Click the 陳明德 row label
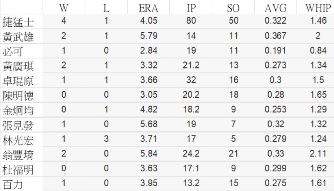Image resolution: width=334 pixels, height=191 pixels. tap(18, 95)
